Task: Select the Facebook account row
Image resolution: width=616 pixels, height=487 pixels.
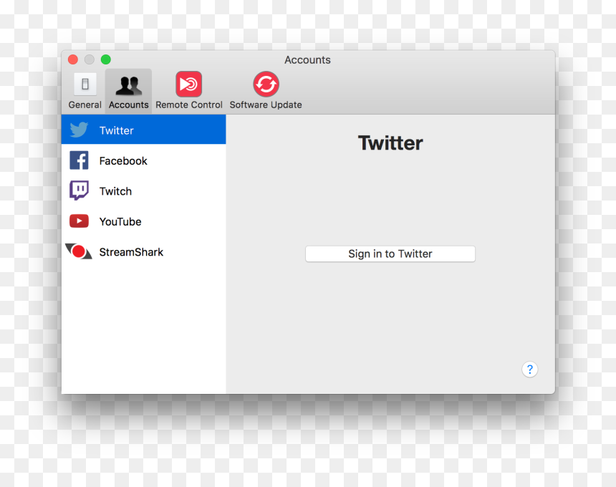Action: pyautogui.click(x=144, y=160)
